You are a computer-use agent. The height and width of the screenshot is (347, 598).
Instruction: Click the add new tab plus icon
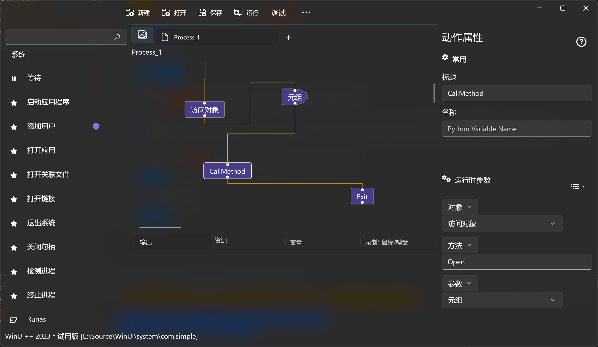(x=288, y=37)
